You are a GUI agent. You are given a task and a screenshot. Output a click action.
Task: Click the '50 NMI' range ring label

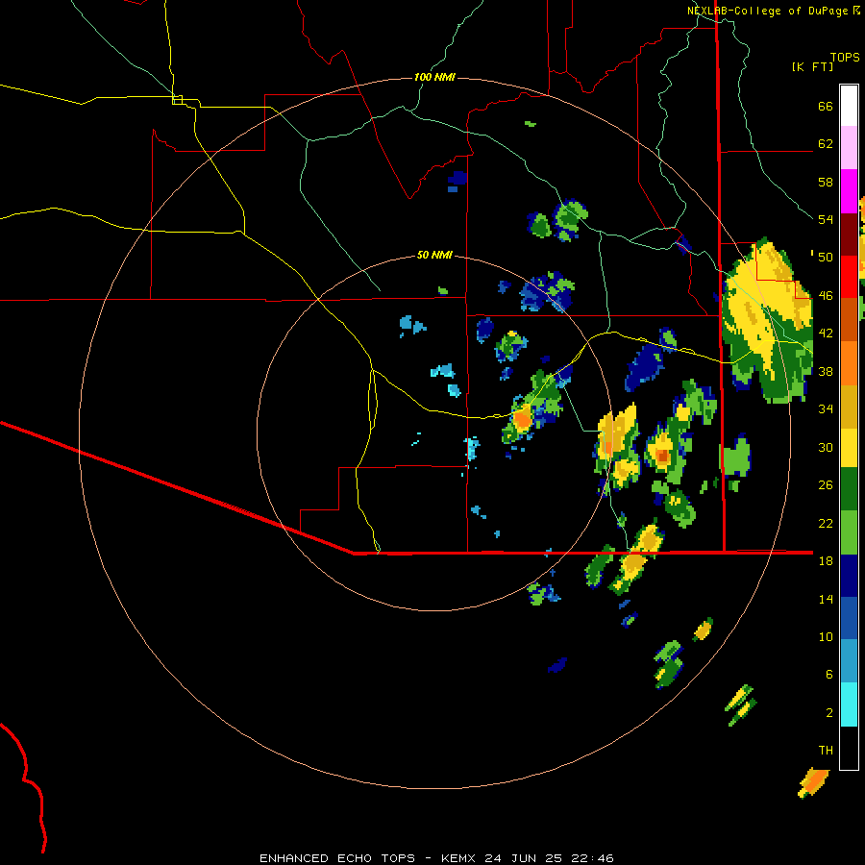tap(434, 255)
